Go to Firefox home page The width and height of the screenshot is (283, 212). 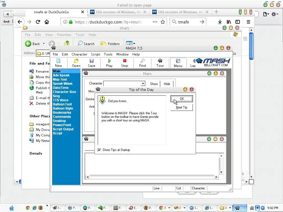pos(47,22)
